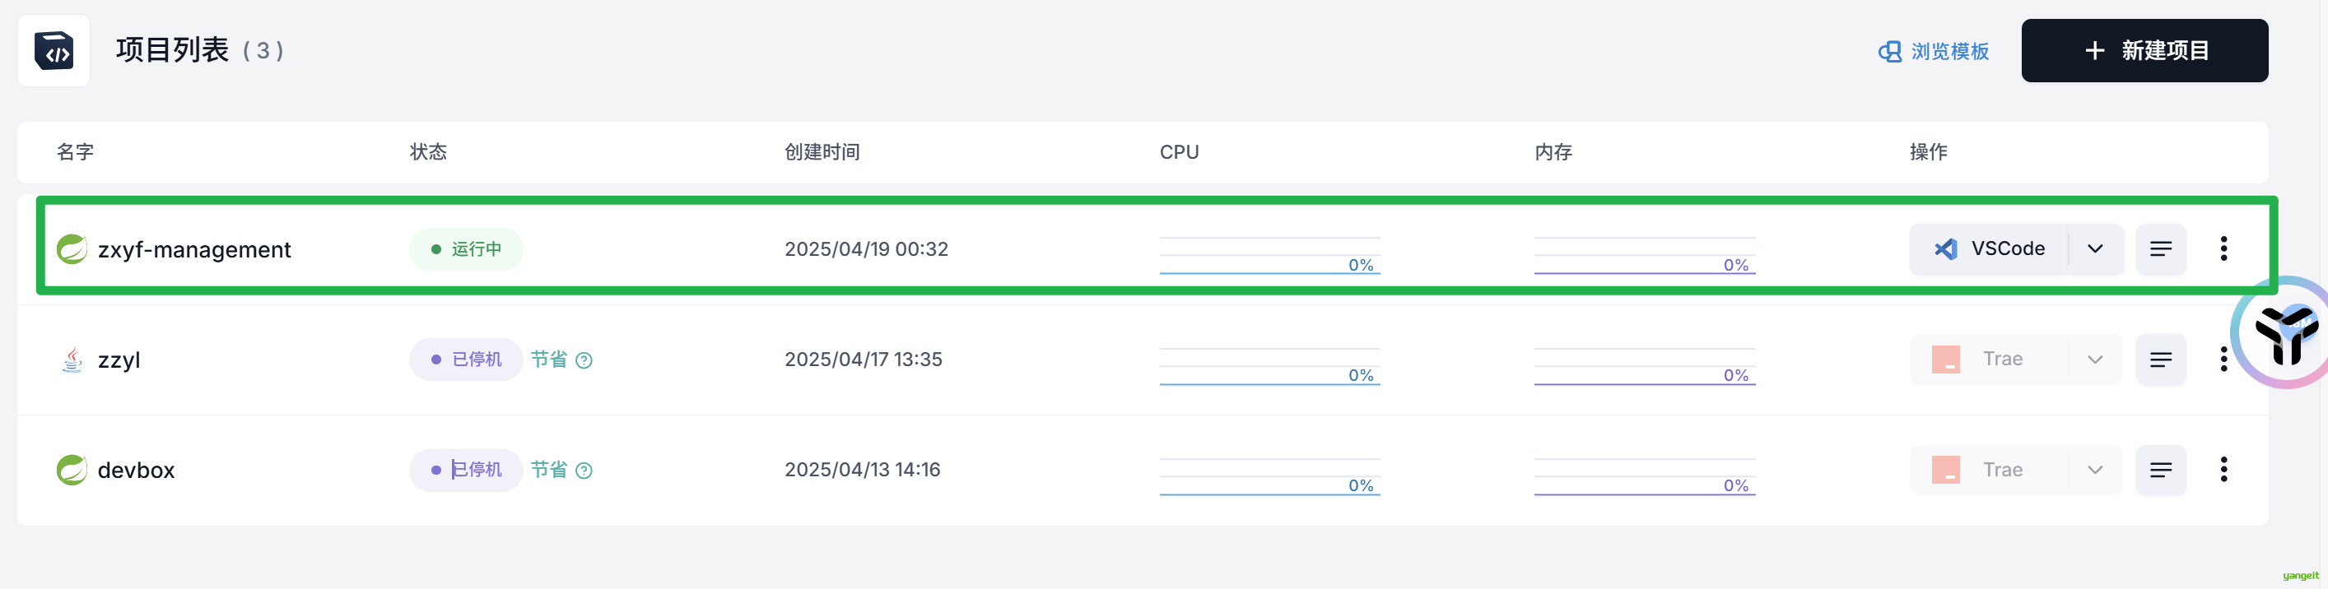Image resolution: width=2328 pixels, height=589 pixels.
Task: Click the 名字 column header
Action: (75, 151)
